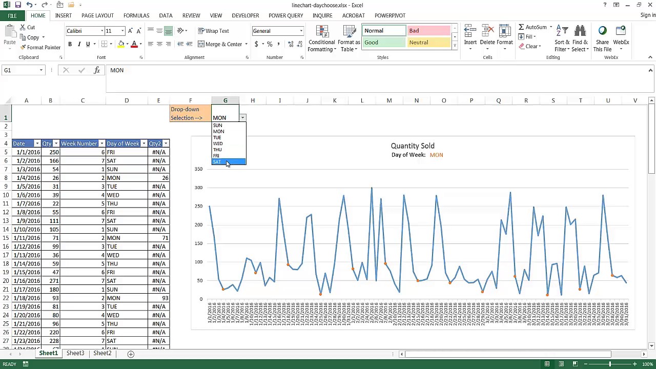Toggle Center horizontal alignment
Viewport: 656px width, 369px height.
[159, 44]
